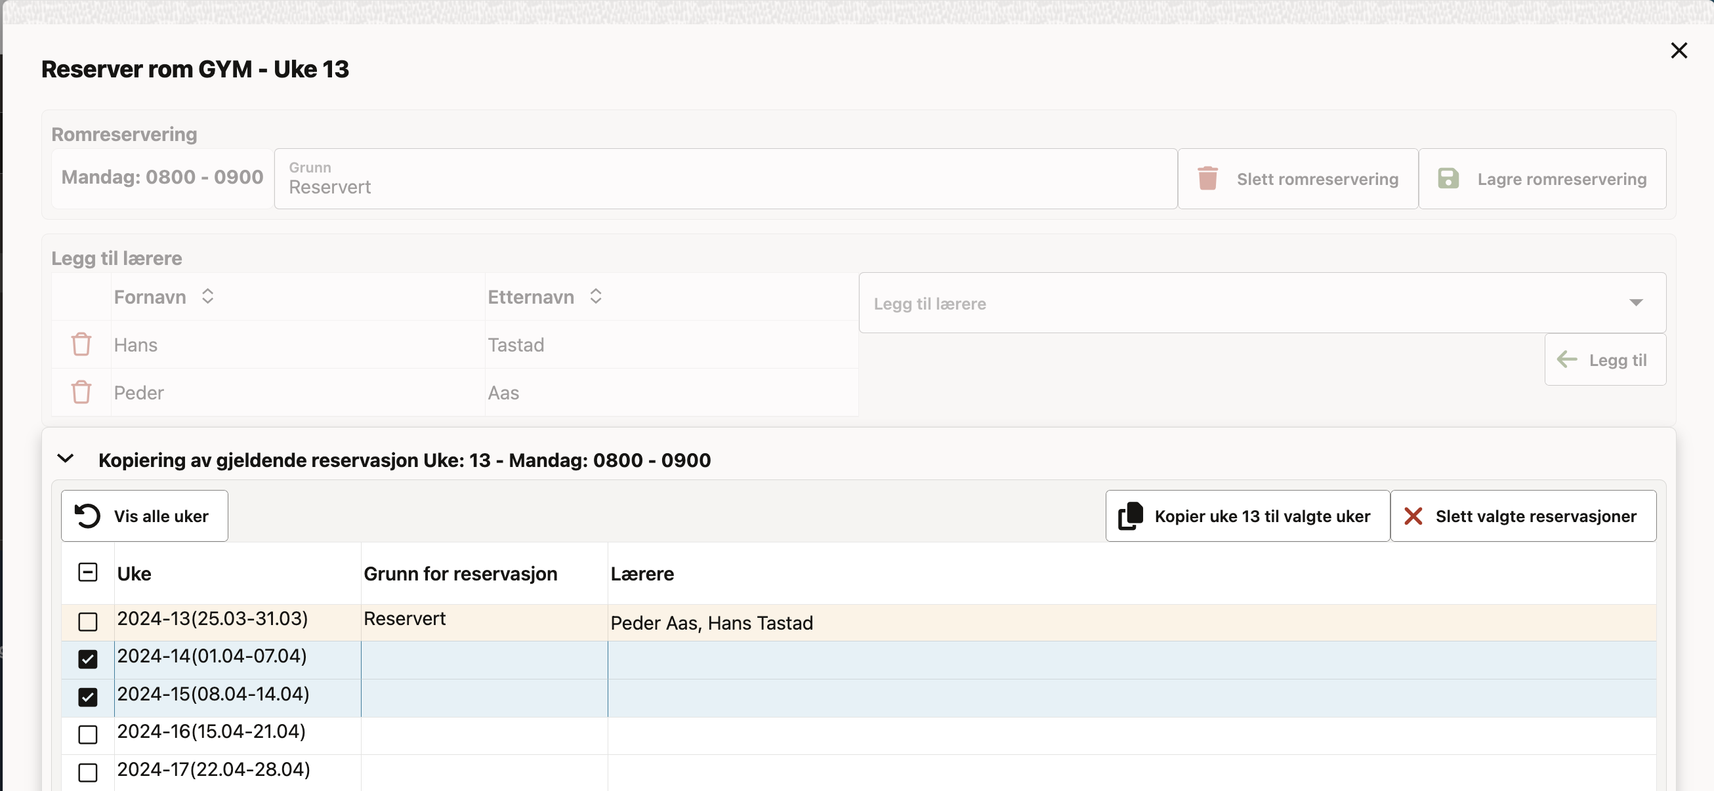The width and height of the screenshot is (1714, 791).
Task: Collapse the Kopiering av gjeldende reservasjon section
Action: pos(65,459)
